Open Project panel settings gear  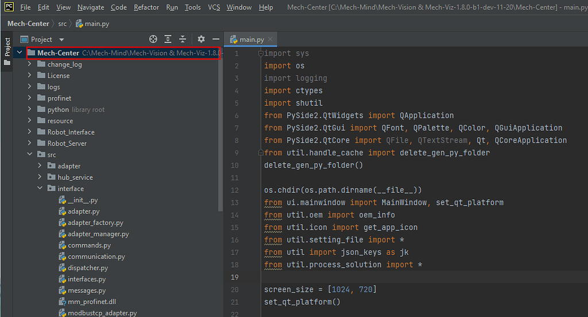pos(202,39)
